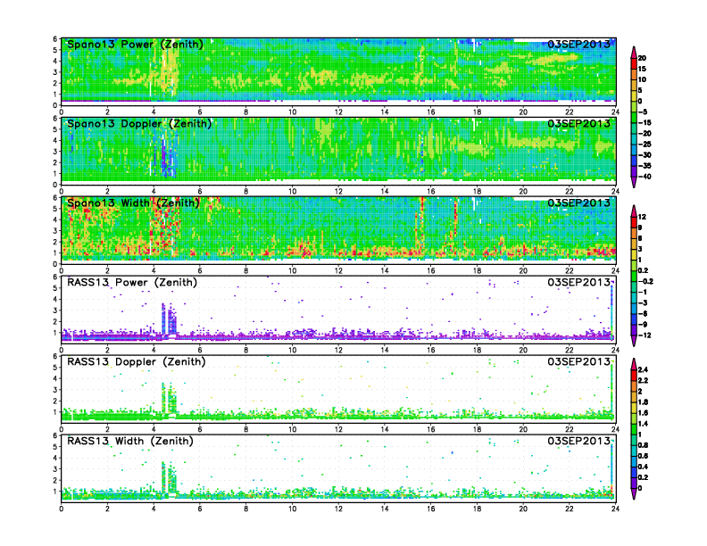Click the red top segment of the power colorbar
The height and width of the screenshot is (546, 707).
[634, 63]
